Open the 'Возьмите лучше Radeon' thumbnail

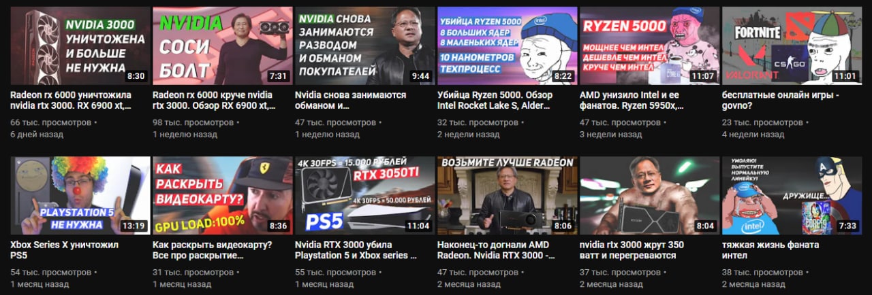(508, 196)
